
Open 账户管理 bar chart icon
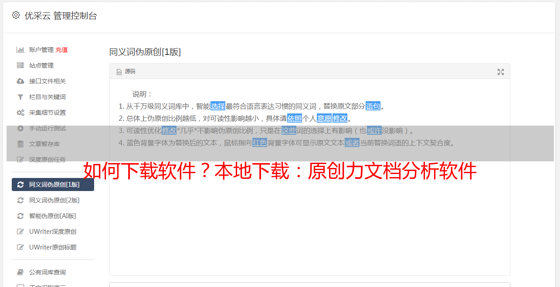tap(20, 50)
